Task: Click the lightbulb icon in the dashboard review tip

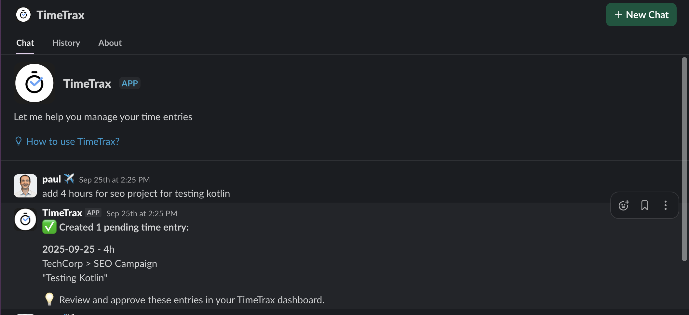Action: [49, 299]
